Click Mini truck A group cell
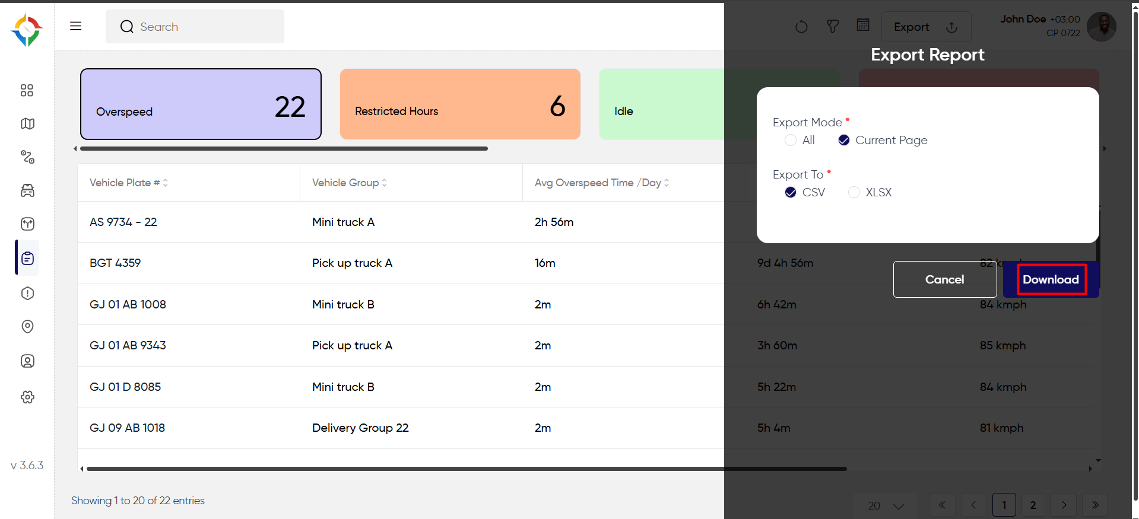The image size is (1139, 519). 343,222
